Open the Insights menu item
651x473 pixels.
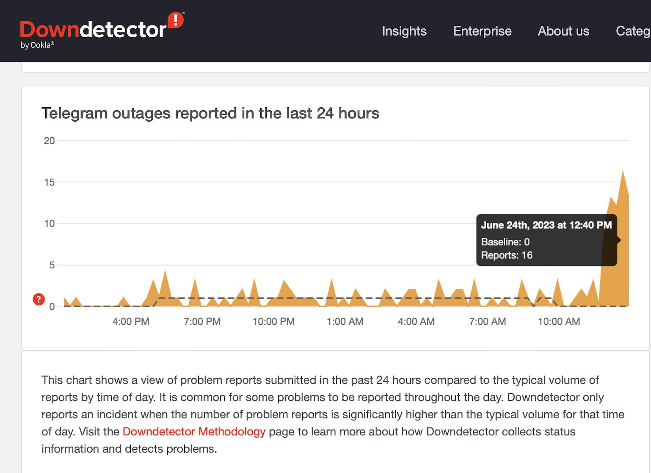(404, 31)
